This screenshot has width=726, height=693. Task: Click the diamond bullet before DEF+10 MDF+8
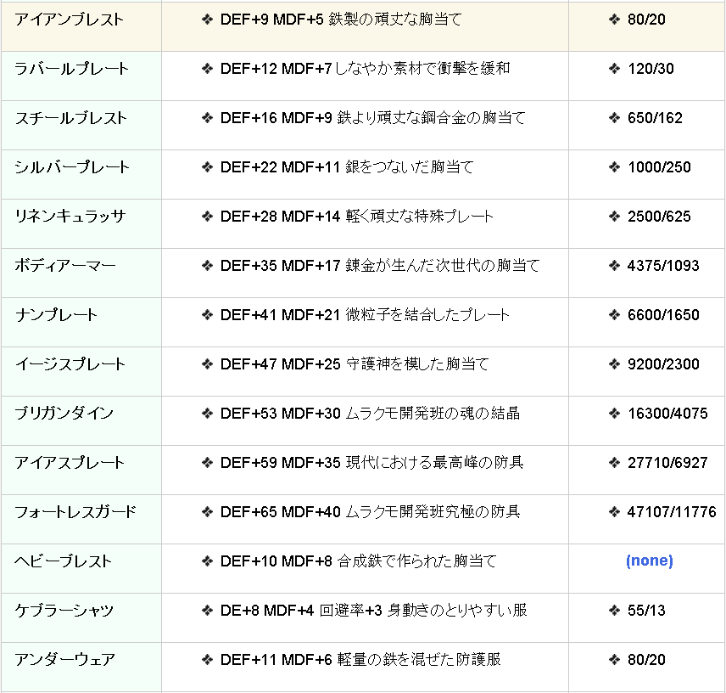[208, 561]
